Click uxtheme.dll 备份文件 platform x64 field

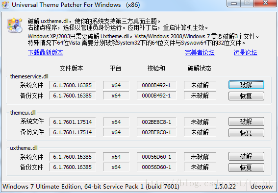[116, 167]
